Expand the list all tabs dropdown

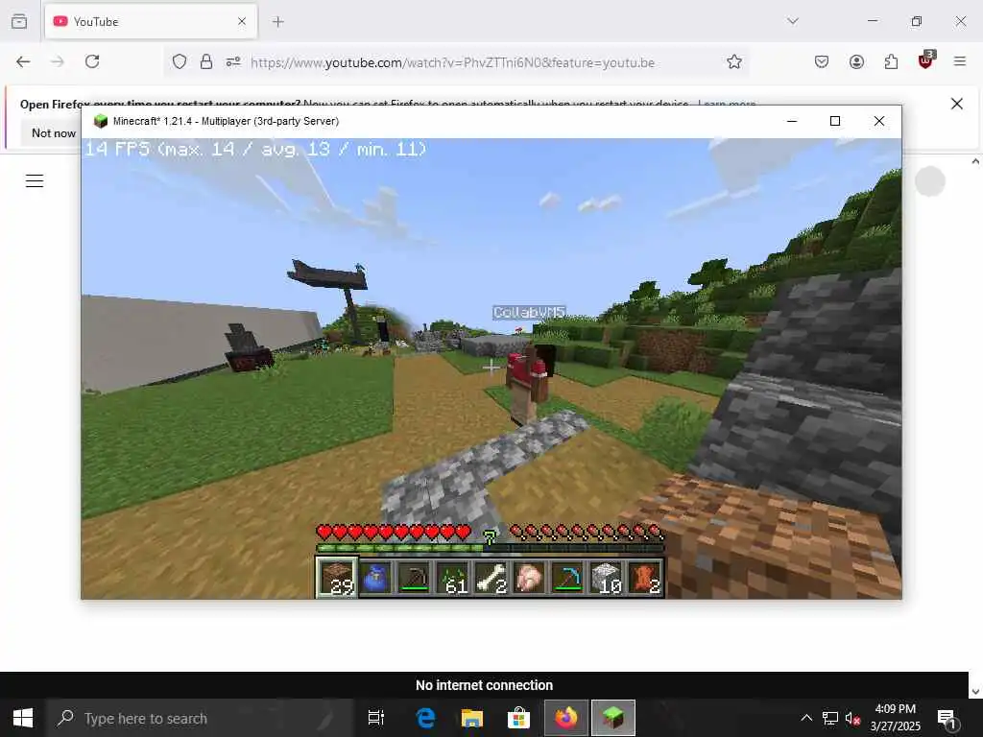point(793,21)
